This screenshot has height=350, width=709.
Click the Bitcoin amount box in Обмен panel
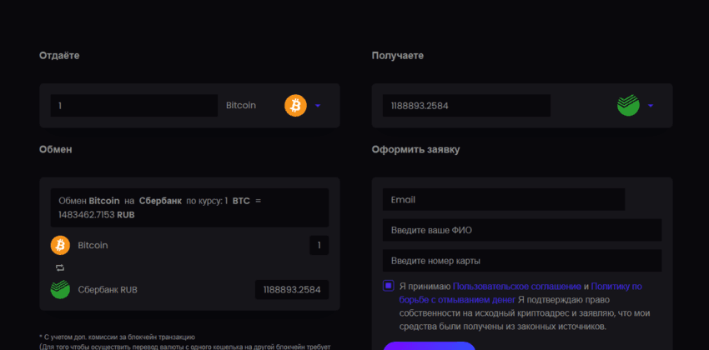[x=319, y=246]
